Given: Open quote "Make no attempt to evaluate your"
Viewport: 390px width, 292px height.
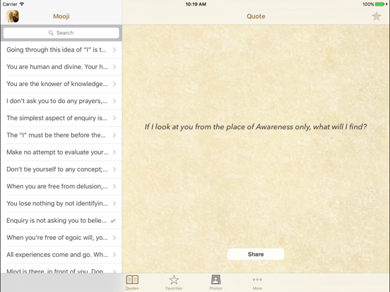Looking at the screenshot, I should (x=61, y=152).
